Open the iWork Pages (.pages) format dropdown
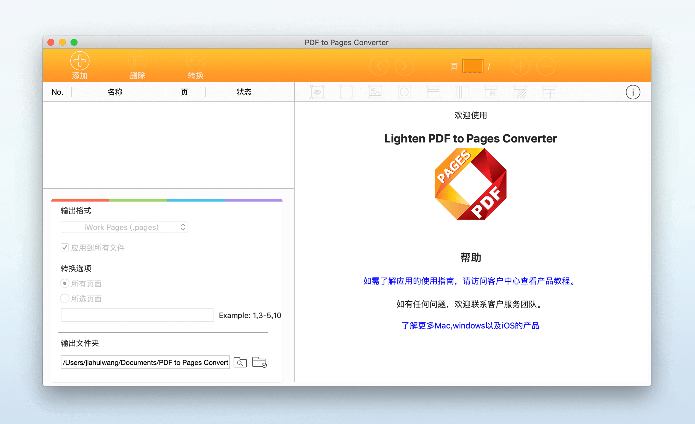The image size is (695, 424). pyautogui.click(x=124, y=227)
